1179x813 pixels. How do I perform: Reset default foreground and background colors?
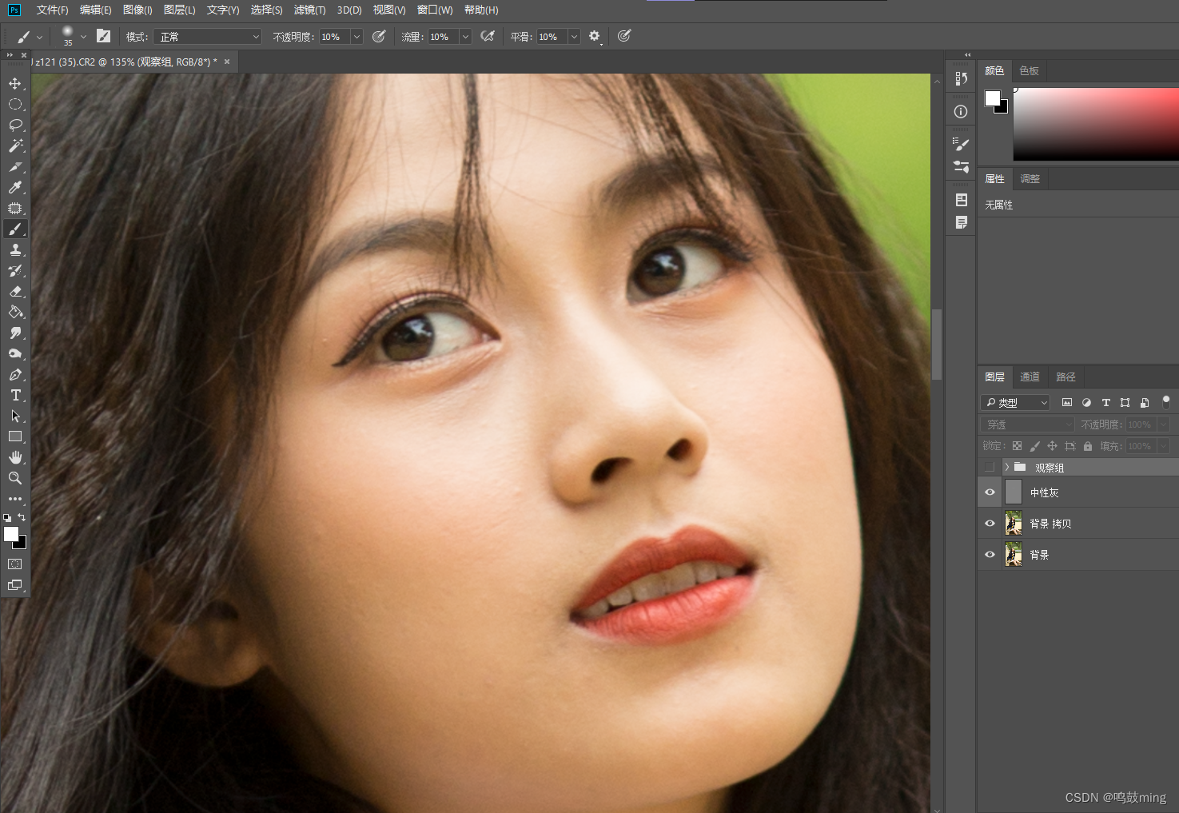tap(7, 518)
